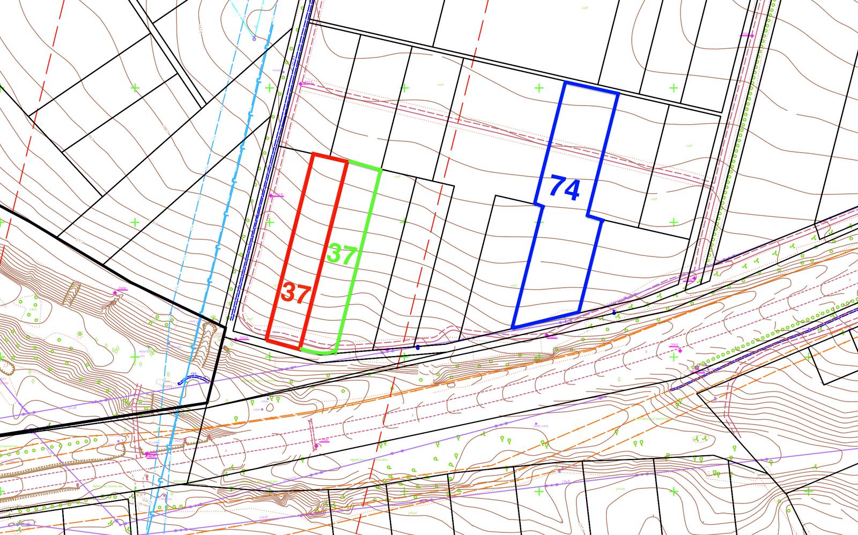Click the blue dot below blue parcel
The width and height of the screenshot is (858, 535).
click(615, 312)
